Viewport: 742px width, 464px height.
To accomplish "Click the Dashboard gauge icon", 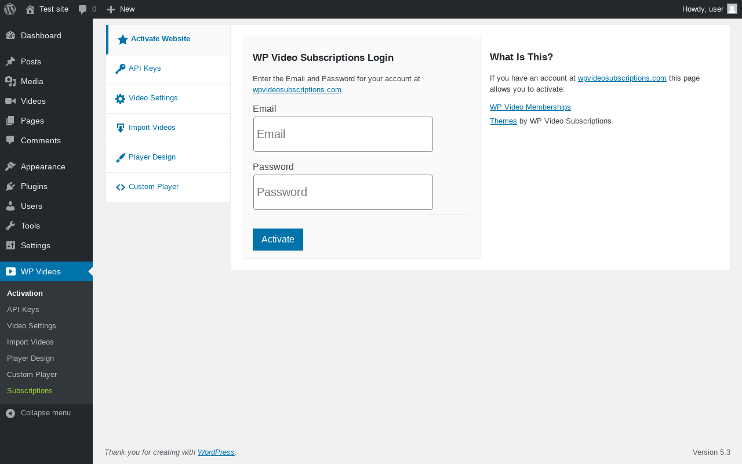I will click(10, 35).
